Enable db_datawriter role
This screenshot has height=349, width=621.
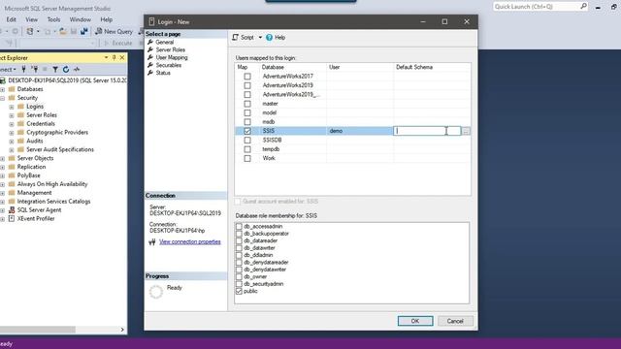click(x=239, y=248)
